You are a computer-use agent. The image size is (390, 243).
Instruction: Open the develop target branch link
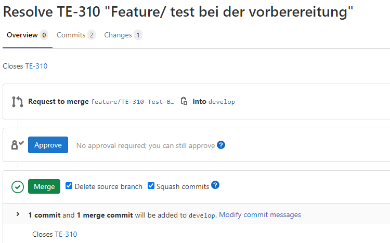click(x=222, y=102)
